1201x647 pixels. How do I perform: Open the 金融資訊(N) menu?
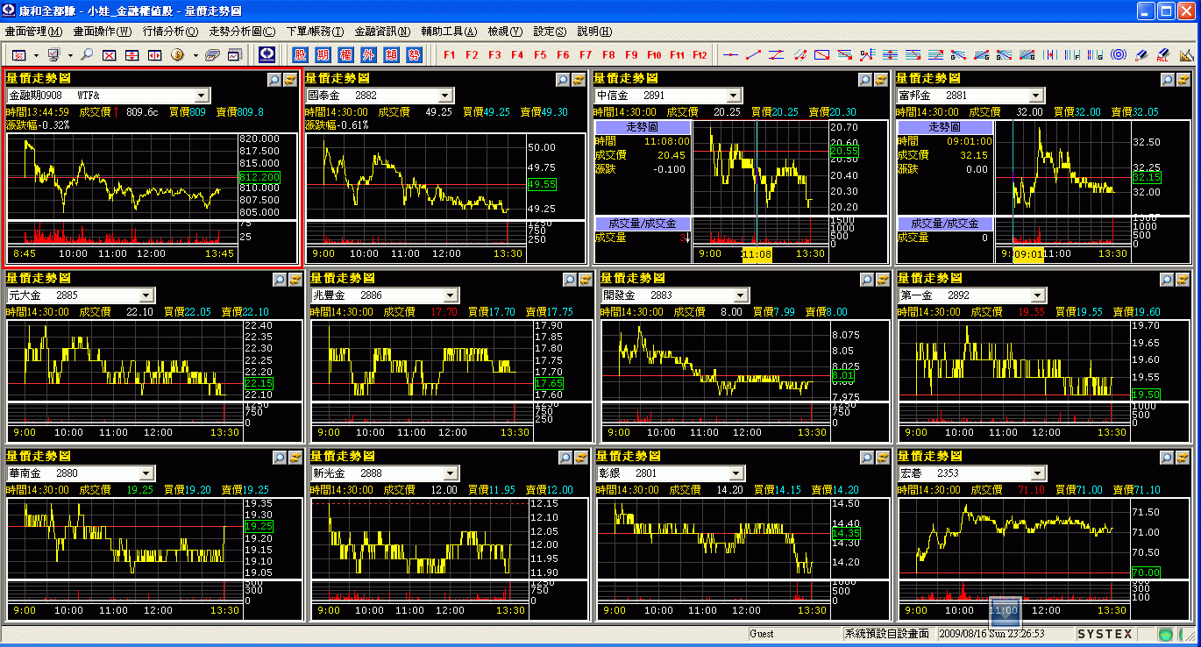(382, 32)
